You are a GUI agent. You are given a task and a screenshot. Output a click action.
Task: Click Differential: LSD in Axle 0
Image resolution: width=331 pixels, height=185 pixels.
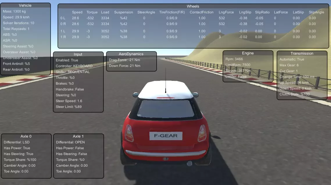click(17, 142)
